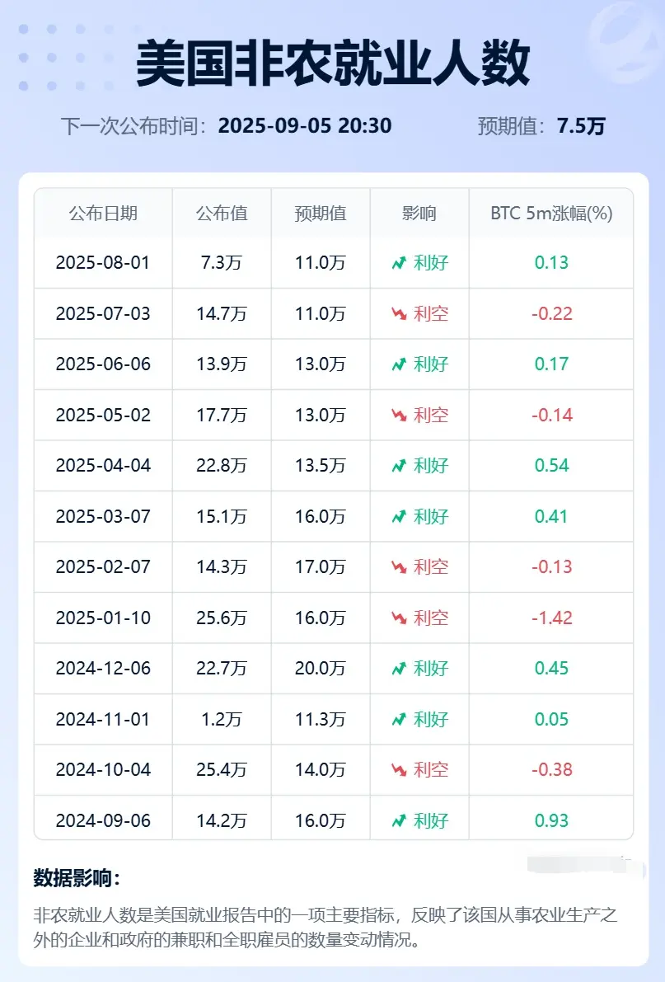The image size is (665, 982).
Task: Click the green up-arrow icon in 2024-11-01 row
Action: click(x=399, y=720)
